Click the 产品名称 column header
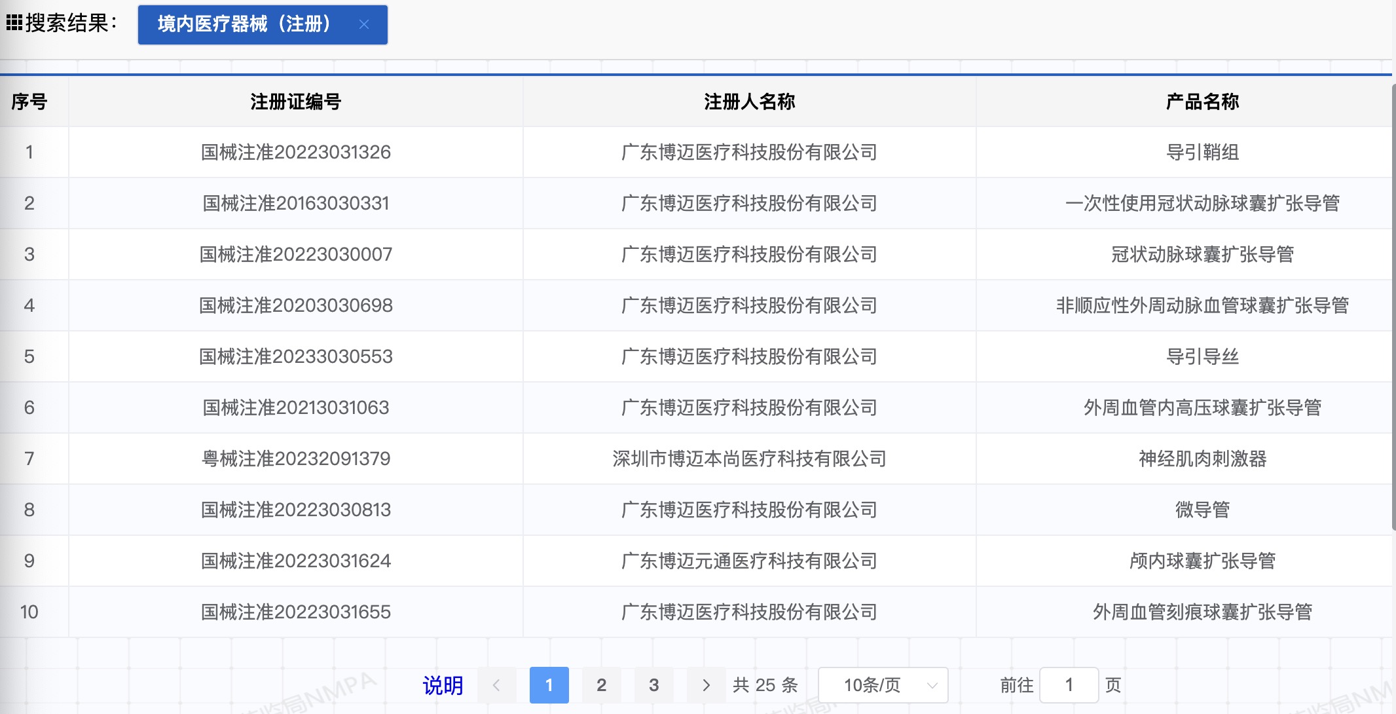This screenshot has height=714, width=1396. [1202, 102]
